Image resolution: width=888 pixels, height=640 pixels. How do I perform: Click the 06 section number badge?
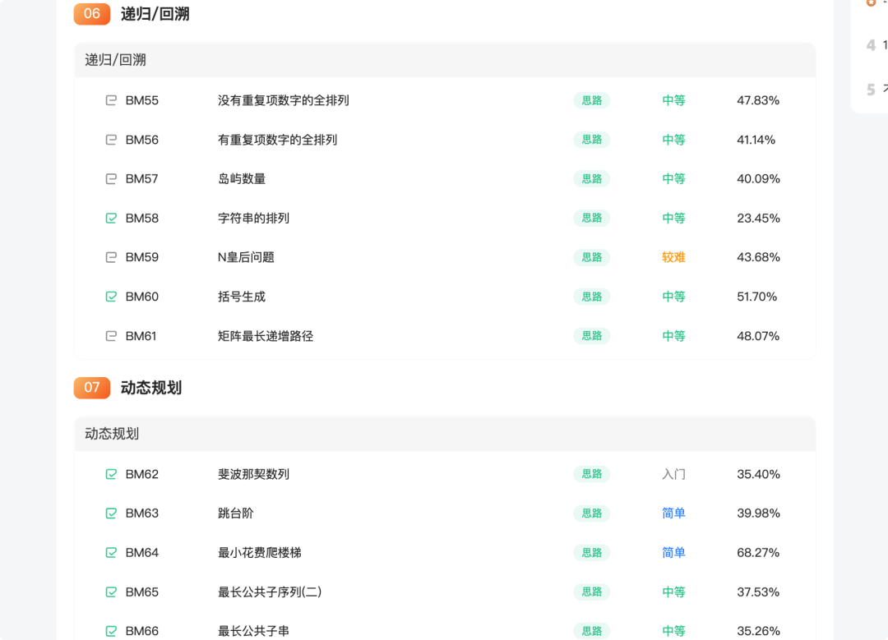coord(91,14)
